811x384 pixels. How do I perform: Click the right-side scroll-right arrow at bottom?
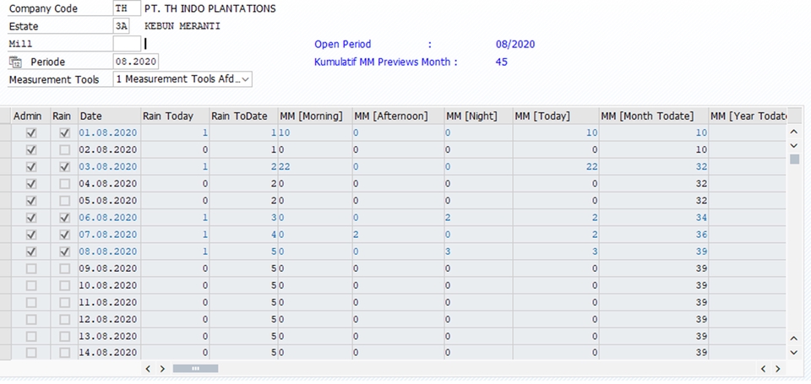click(x=778, y=369)
